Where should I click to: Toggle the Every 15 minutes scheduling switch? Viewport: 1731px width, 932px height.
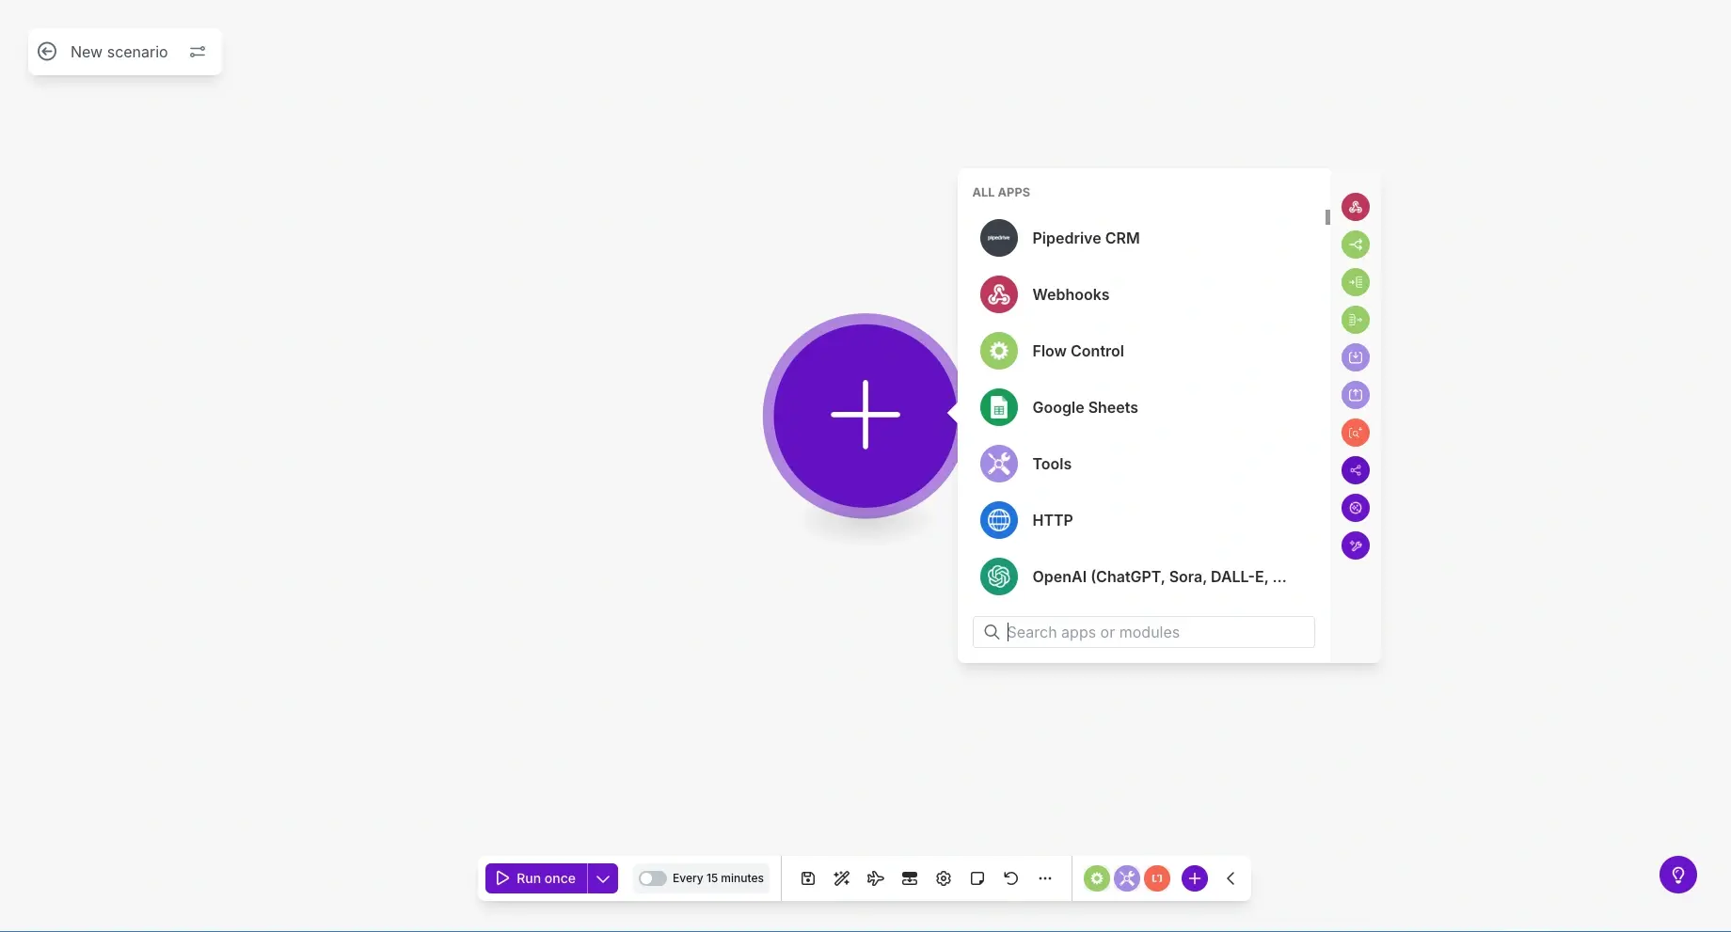pyautogui.click(x=652, y=878)
